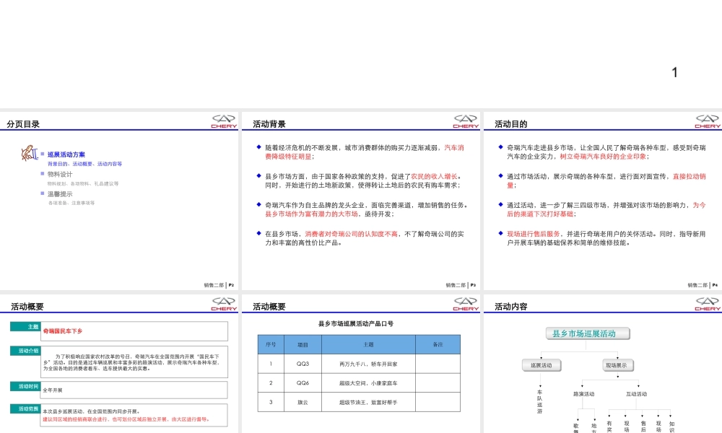
Task: Click the 销售二部 P3 footer
Action: [461, 285]
